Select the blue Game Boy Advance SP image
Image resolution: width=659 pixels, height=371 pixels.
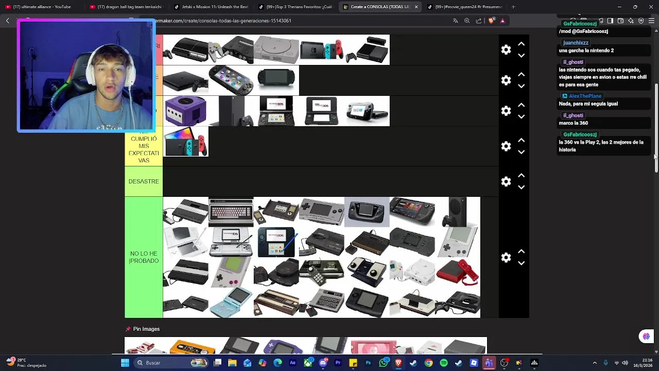(231, 302)
